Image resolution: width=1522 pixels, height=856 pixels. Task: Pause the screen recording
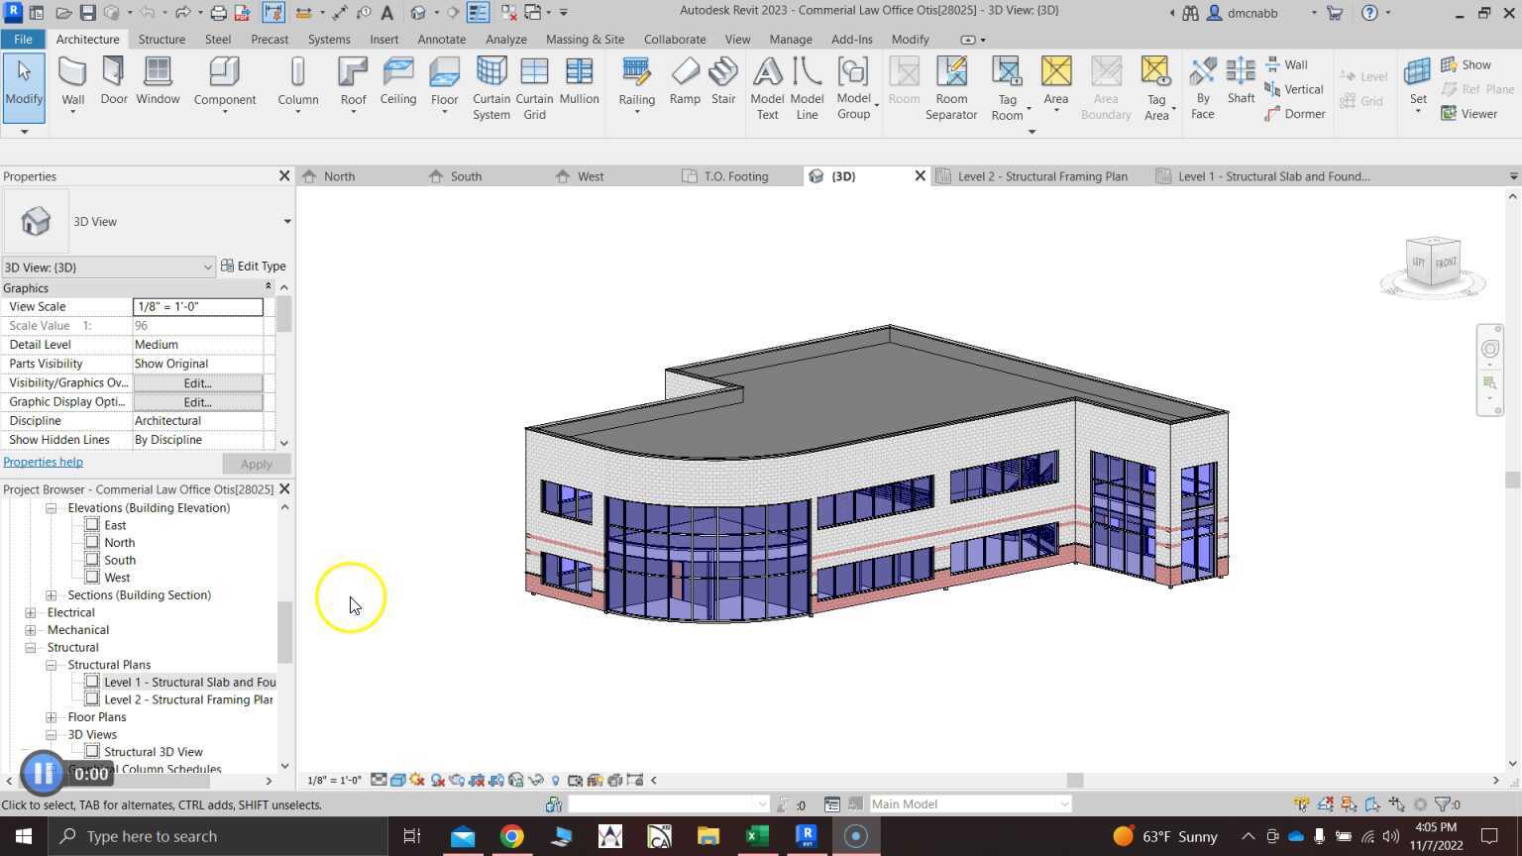point(43,773)
